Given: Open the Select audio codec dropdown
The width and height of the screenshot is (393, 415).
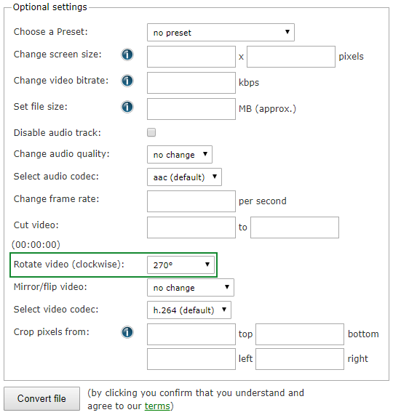Looking at the screenshot, I should [184, 177].
